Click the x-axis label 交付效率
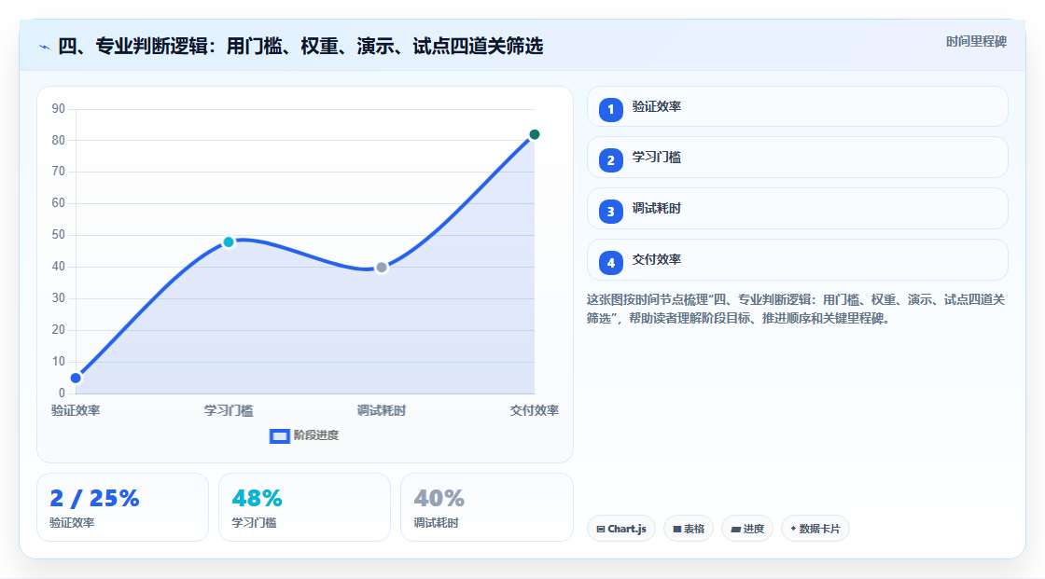This screenshot has height=579, width=1045. click(535, 411)
